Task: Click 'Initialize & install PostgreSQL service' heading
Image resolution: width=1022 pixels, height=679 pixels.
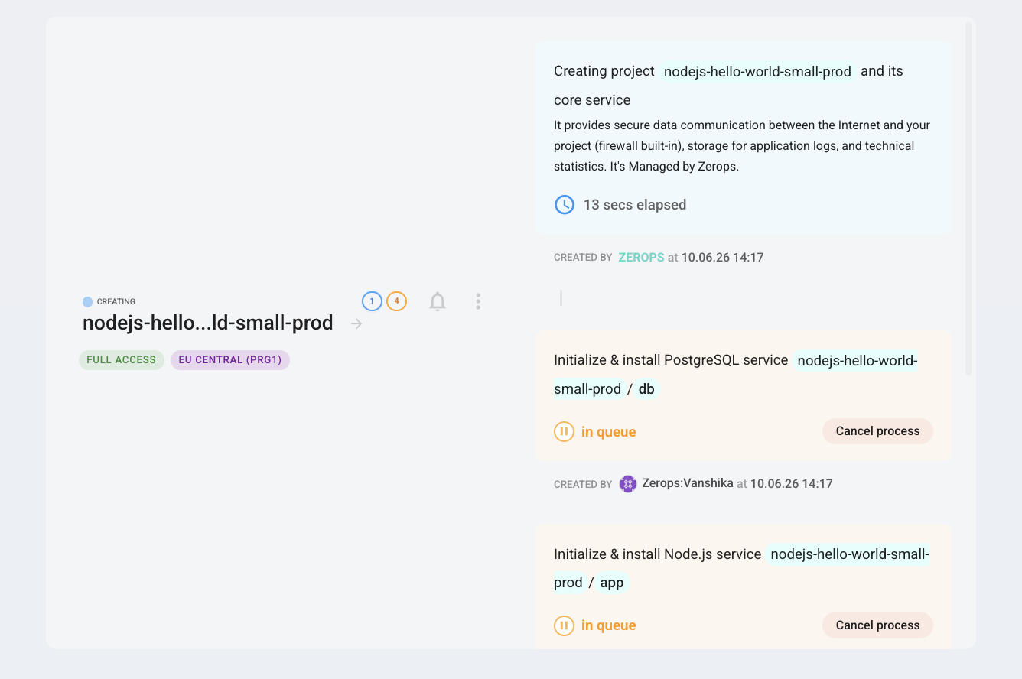Action: pos(671,360)
